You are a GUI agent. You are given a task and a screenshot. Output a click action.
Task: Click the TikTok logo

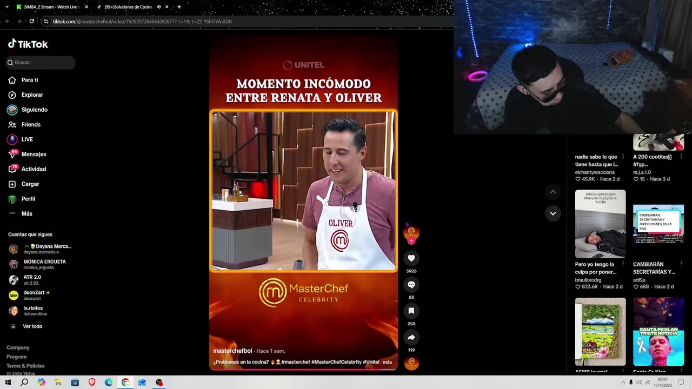point(28,44)
